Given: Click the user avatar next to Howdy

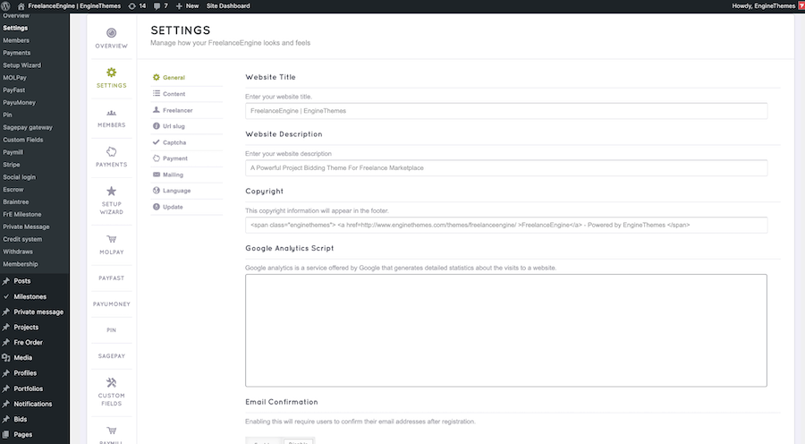Looking at the screenshot, I should [x=801, y=6].
